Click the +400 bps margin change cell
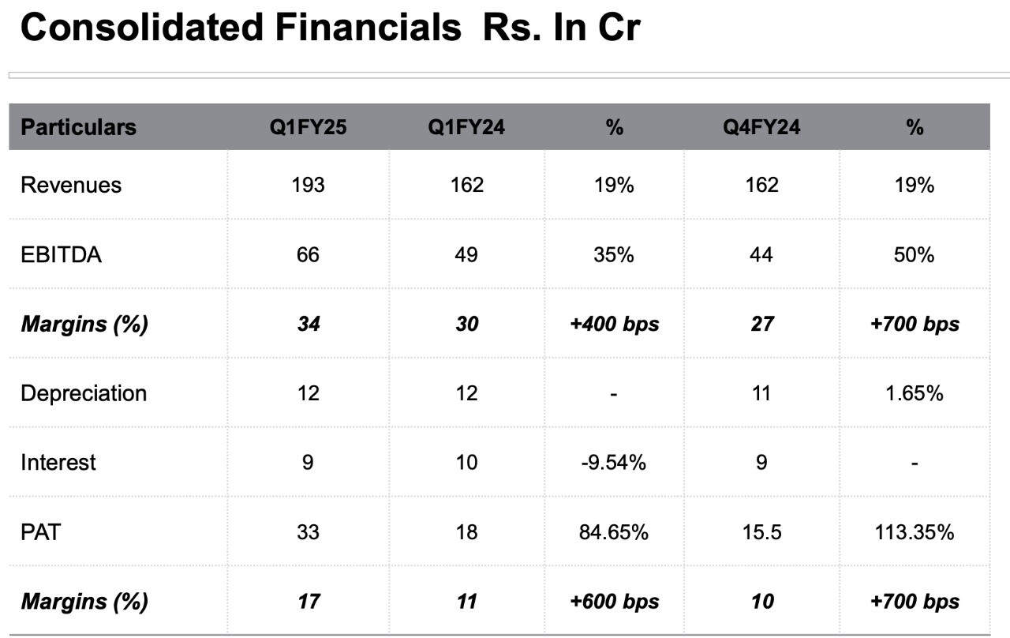The image size is (1010, 638). coord(614,325)
